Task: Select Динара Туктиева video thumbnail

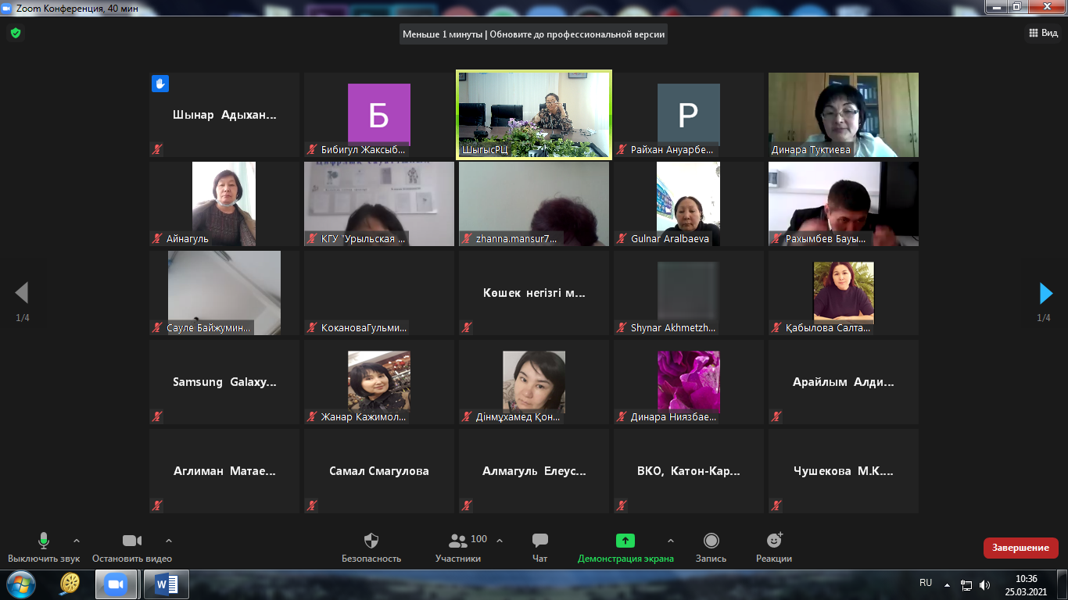Action: (843, 115)
